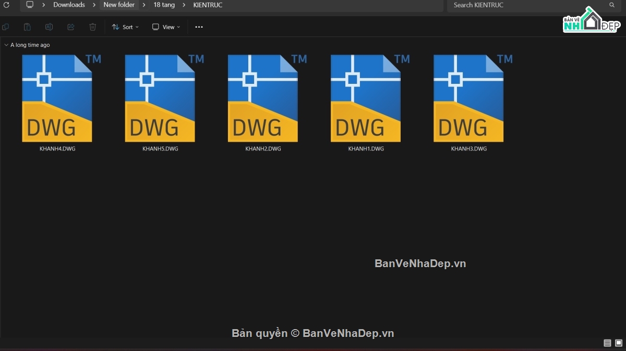
Task: Click the Search KIENTRUC input field
Action: [527, 5]
